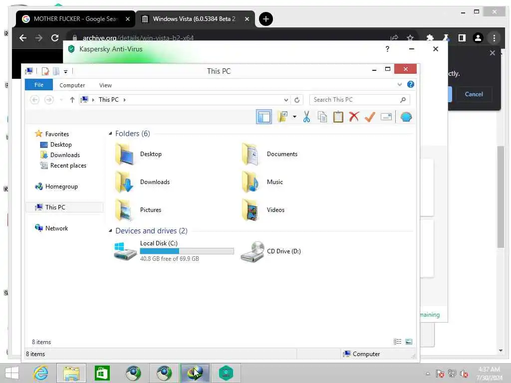The image size is (511, 383).
Task: Open the Computer ribbon tab
Action: point(72,85)
